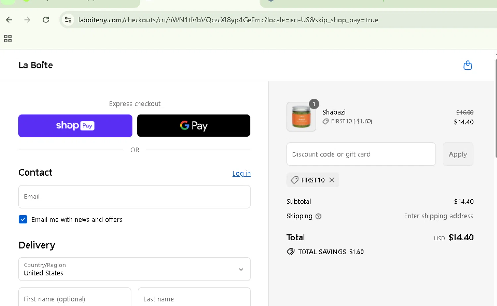The height and width of the screenshot is (306, 497).
Task: Go back to the previous page
Action: coord(9,20)
